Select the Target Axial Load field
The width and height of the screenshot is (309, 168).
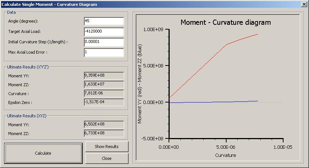pos(103,31)
